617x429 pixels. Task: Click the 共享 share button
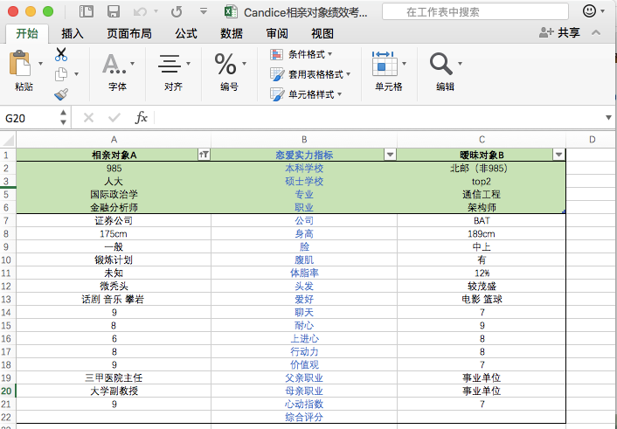pyautogui.click(x=559, y=32)
